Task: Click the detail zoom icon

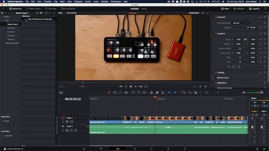Action: 190,92
